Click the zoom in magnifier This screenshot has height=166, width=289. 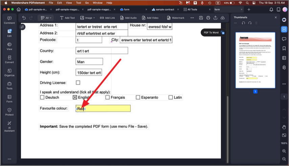tap(284, 151)
